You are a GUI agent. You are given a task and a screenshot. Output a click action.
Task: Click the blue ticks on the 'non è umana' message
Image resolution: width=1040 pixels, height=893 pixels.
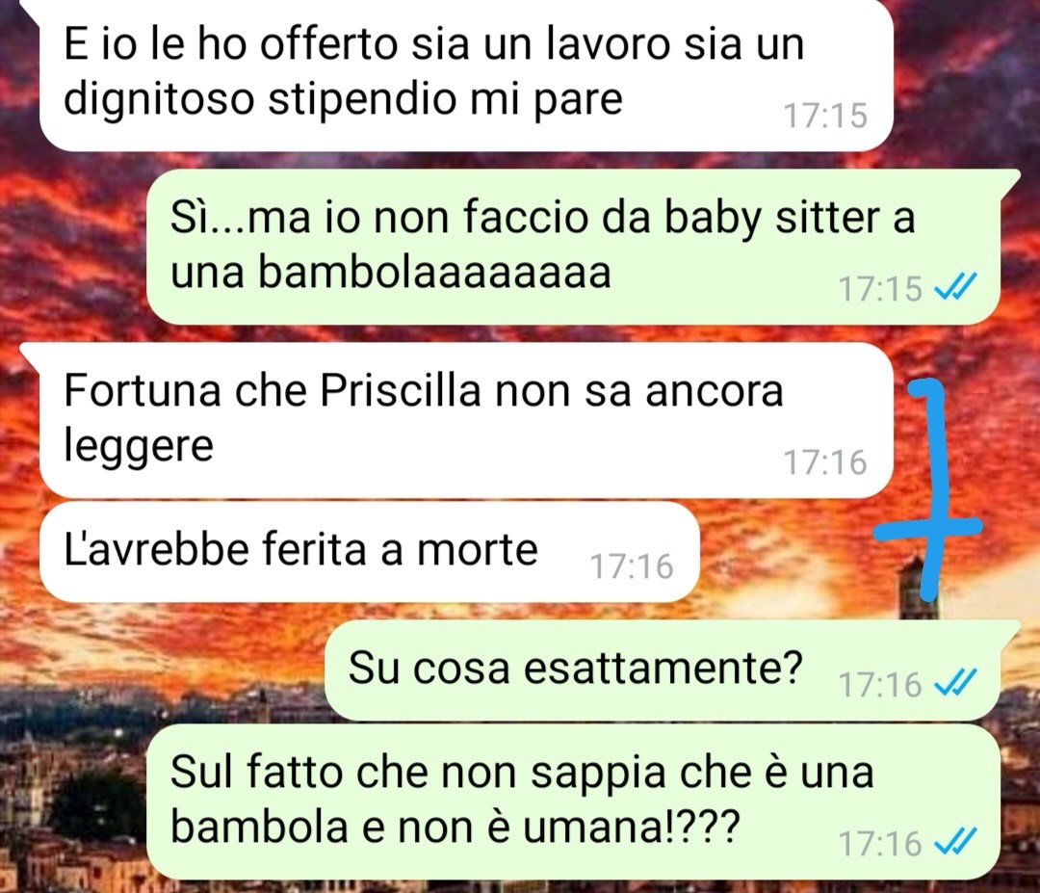click(955, 843)
